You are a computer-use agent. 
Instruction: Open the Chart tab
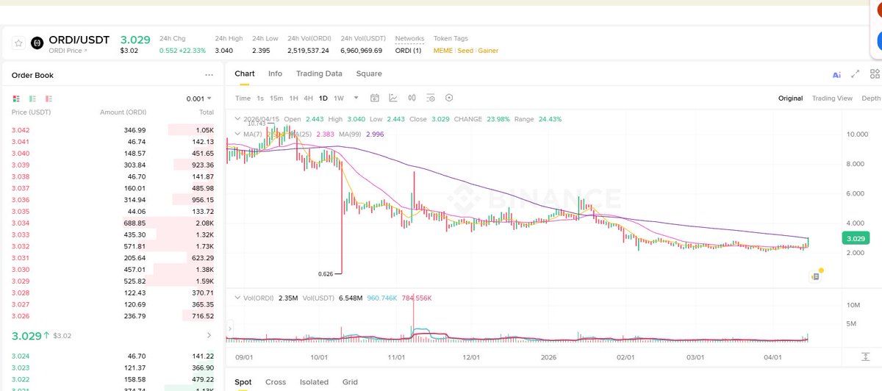(245, 73)
